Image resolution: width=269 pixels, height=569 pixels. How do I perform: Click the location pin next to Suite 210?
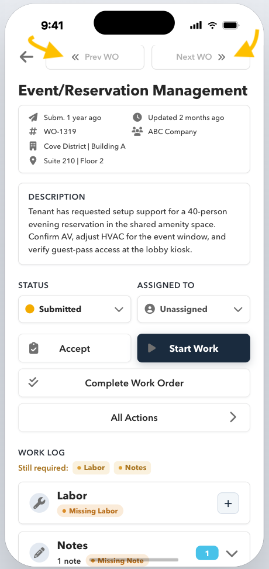pyautogui.click(x=33, y=161)
